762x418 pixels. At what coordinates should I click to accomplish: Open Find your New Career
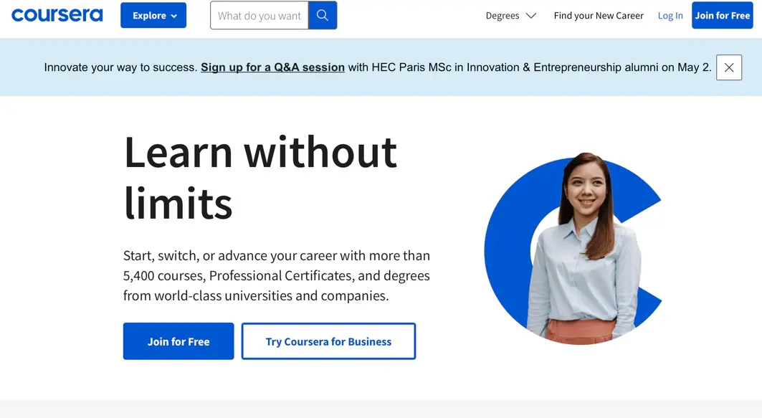click(599, 15)
